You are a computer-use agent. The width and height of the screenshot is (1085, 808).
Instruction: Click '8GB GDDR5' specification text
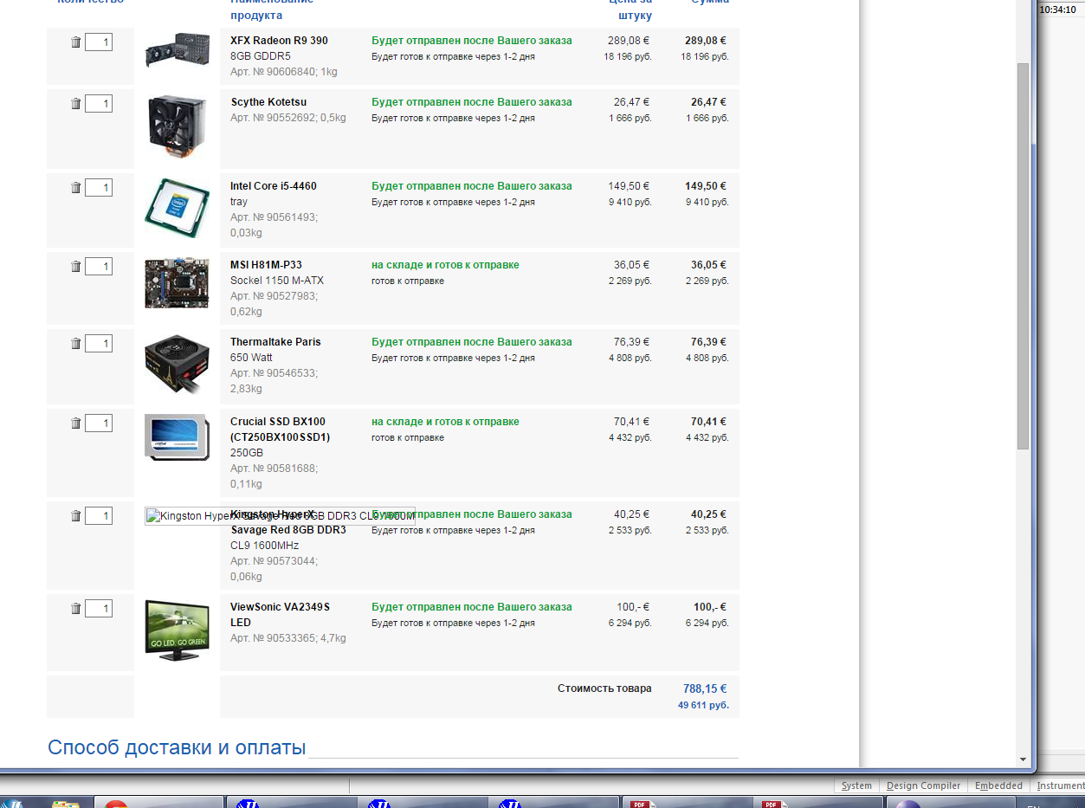tap(261, 56)
